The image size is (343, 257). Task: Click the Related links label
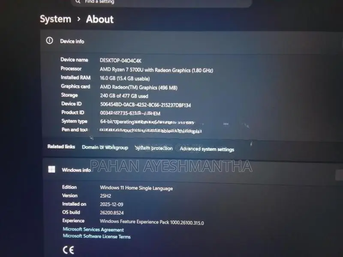click(x=61, y=146)
